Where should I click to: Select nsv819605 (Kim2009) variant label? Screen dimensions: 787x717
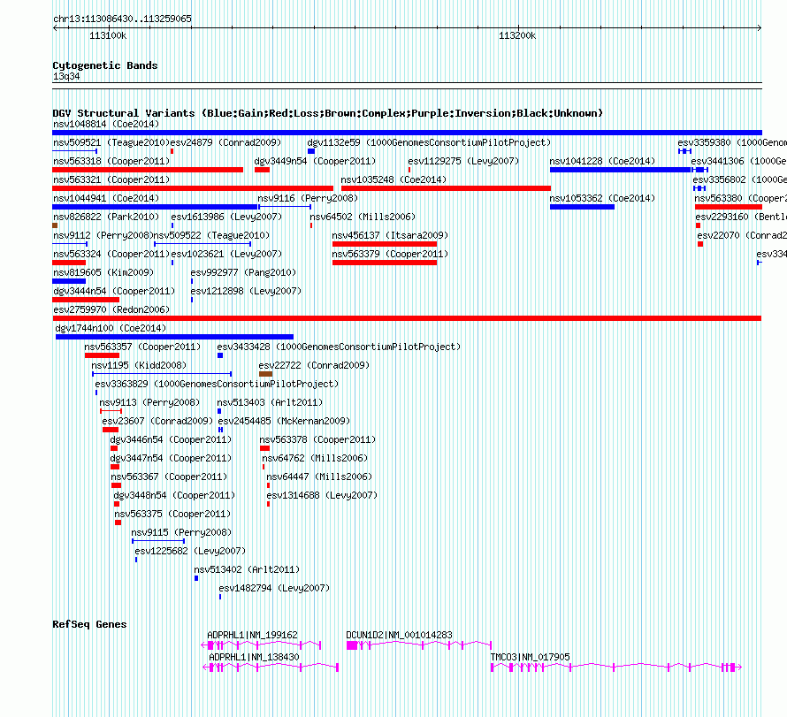(x=103, y=272)
